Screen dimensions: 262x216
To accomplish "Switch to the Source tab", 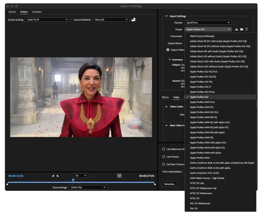I will coord(12,12).
